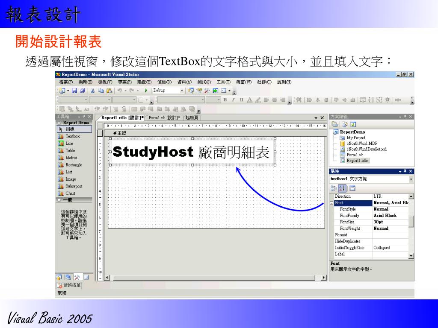Open the 說明(H) menu
The image size is (438, 328).
point(284,82)
